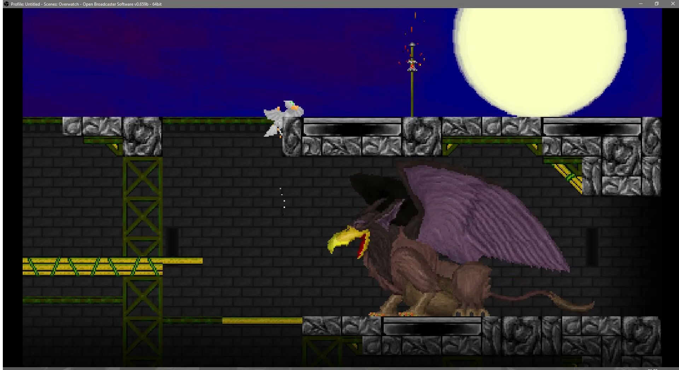679x370 pixels.
Task: Click the purple griffin's yellow beak
Action: [345, 239]
